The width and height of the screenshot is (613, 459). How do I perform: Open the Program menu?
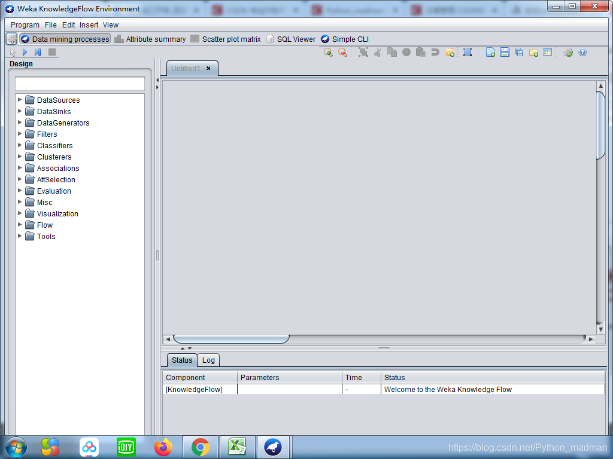25,25
